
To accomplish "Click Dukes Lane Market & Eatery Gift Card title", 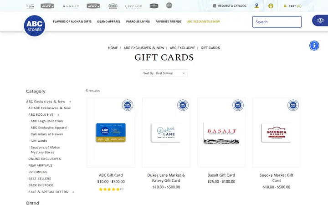I will (166, 178).
